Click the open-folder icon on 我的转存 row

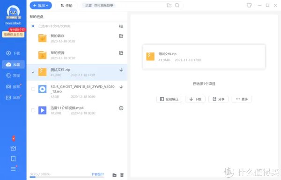[121, 36]
